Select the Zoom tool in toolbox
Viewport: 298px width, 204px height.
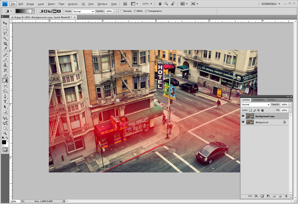pyautogui.click(x=5, y=133)
